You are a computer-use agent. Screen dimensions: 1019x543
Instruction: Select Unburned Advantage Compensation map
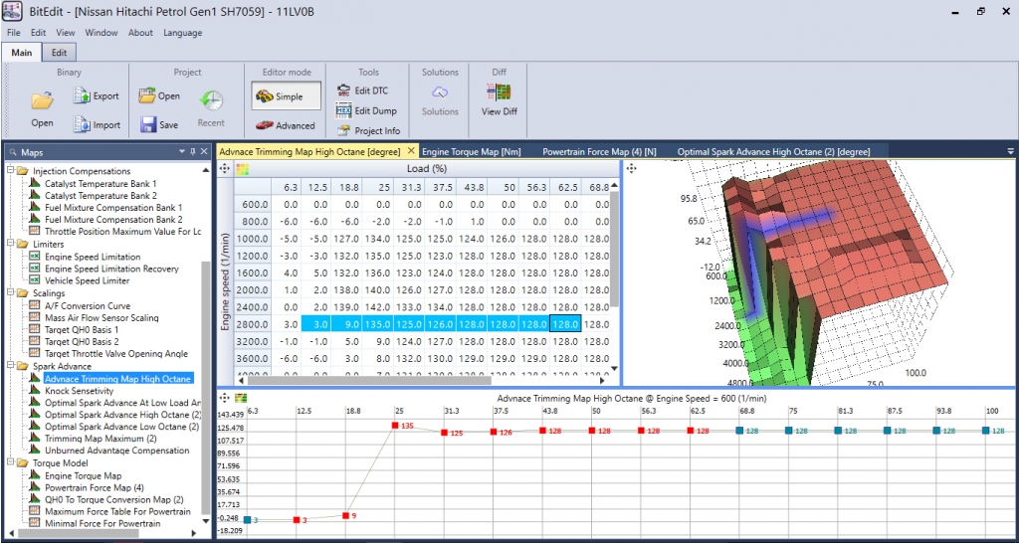pyautogui.click(x=117, y=451)
